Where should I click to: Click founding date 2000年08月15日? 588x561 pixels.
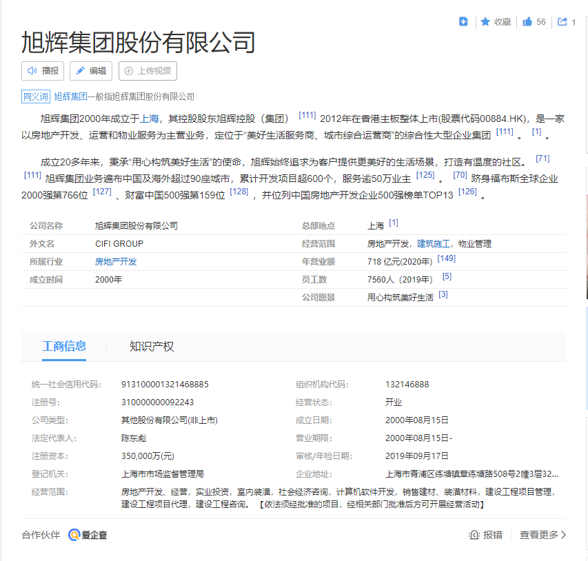(x=416, y=420)
